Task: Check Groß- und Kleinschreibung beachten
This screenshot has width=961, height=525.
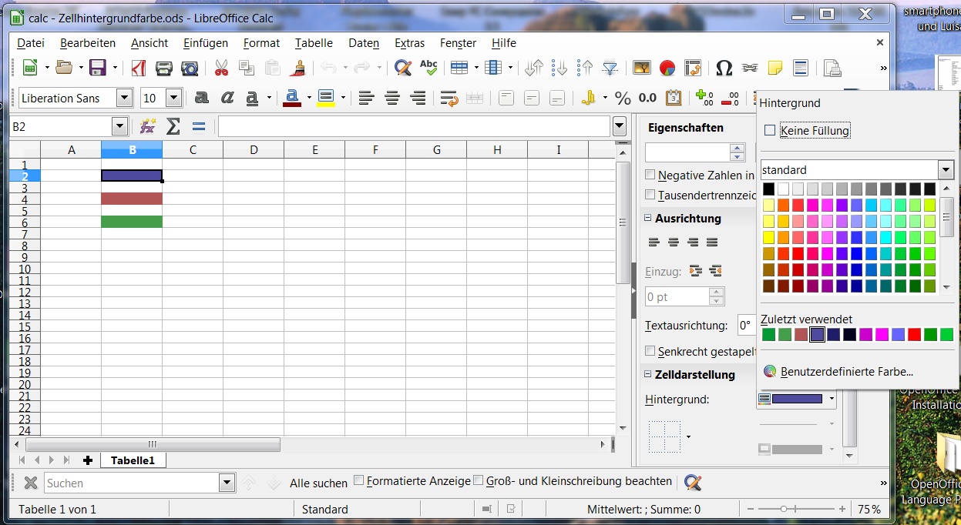Action: [x=478, y=480]
